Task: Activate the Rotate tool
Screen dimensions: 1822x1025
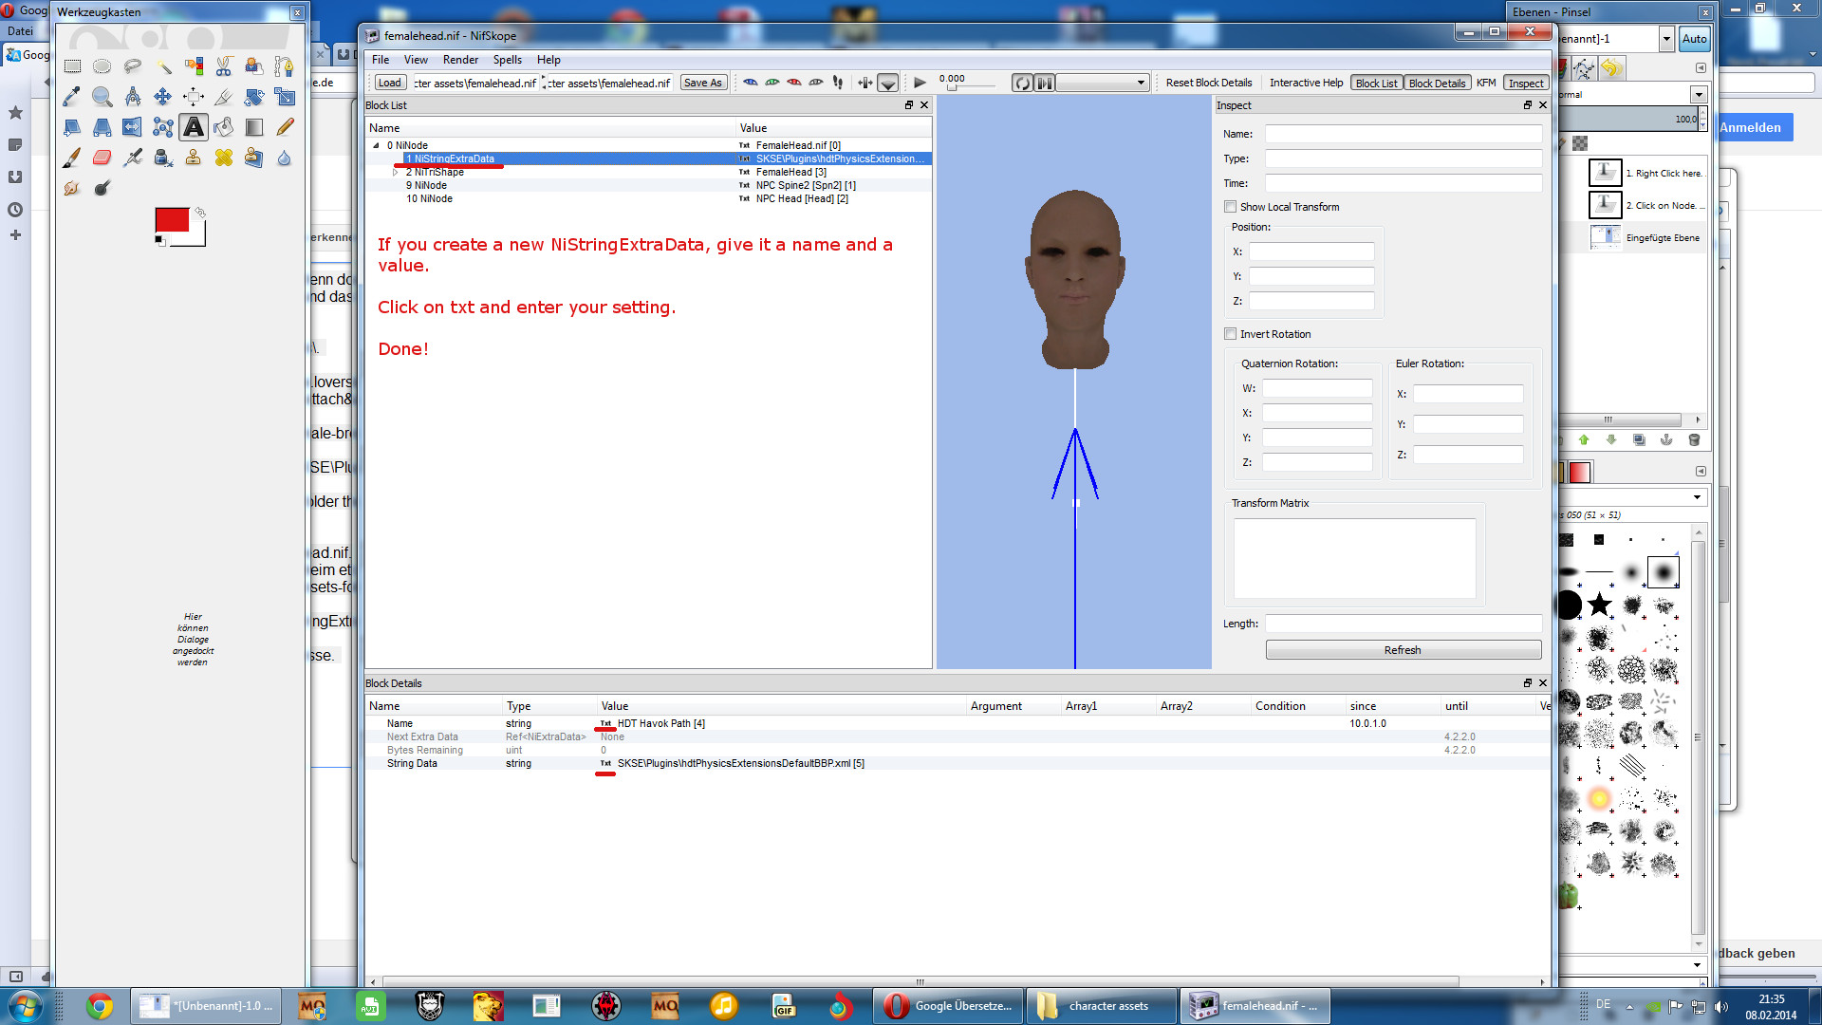Action: click(254, 97)
